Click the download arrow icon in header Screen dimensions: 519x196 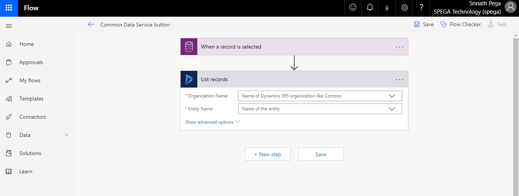387,8
